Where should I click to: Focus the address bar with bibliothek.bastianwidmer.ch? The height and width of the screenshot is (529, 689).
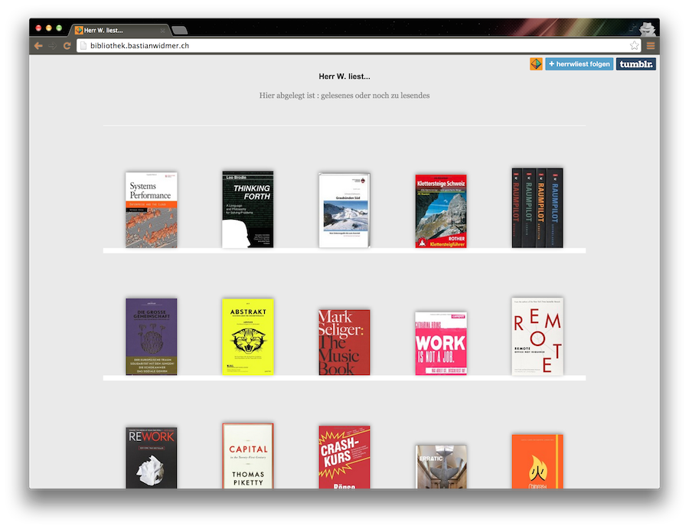(x=358, y=46)
